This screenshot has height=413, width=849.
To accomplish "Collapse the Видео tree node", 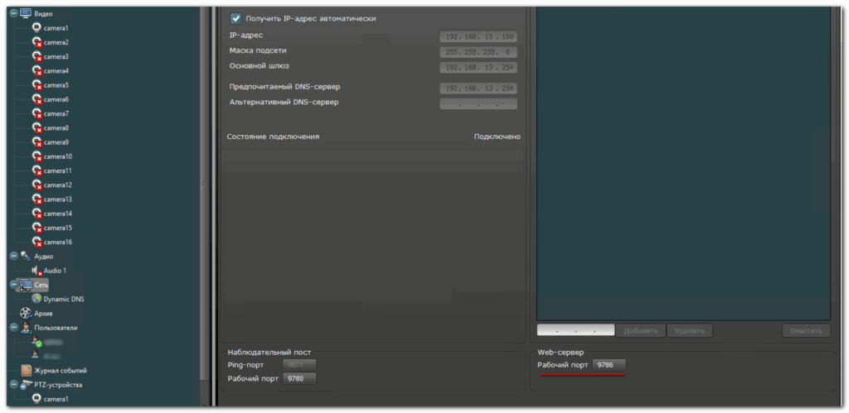I will tap(13, 13).
